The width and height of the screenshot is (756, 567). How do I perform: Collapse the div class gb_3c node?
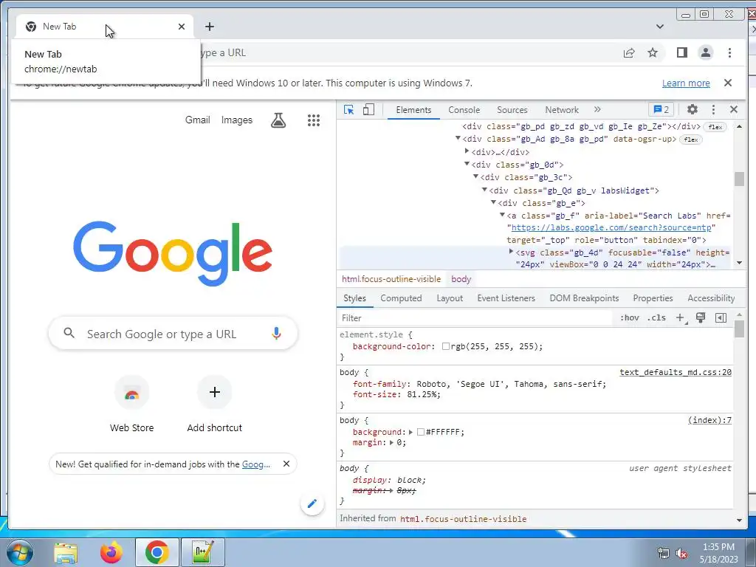(x=475, y=176)
